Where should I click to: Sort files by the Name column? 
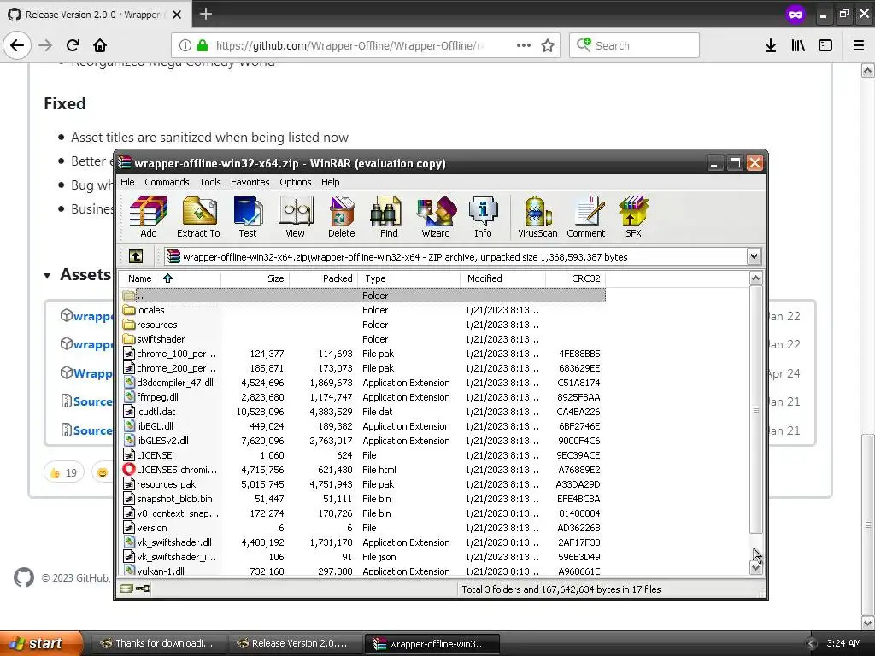170,278
